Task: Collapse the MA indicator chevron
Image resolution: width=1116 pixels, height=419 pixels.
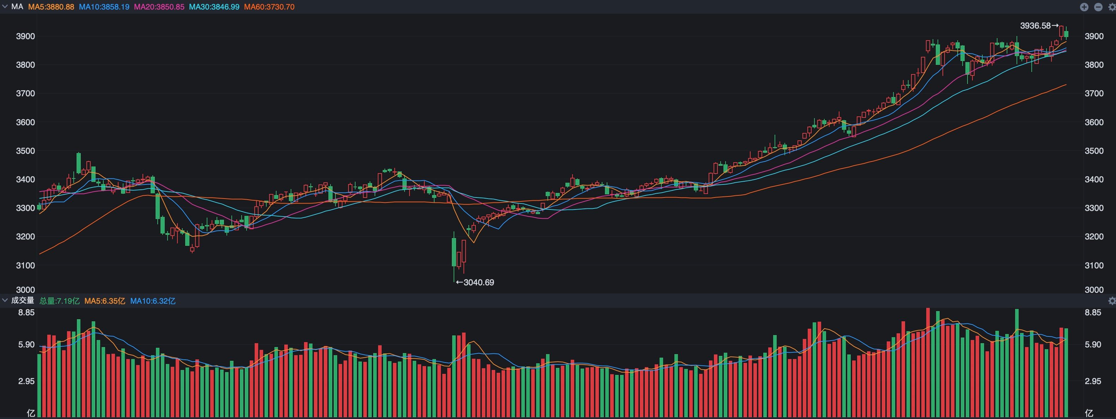Action: pyautogui.click(x=5, y=7)
